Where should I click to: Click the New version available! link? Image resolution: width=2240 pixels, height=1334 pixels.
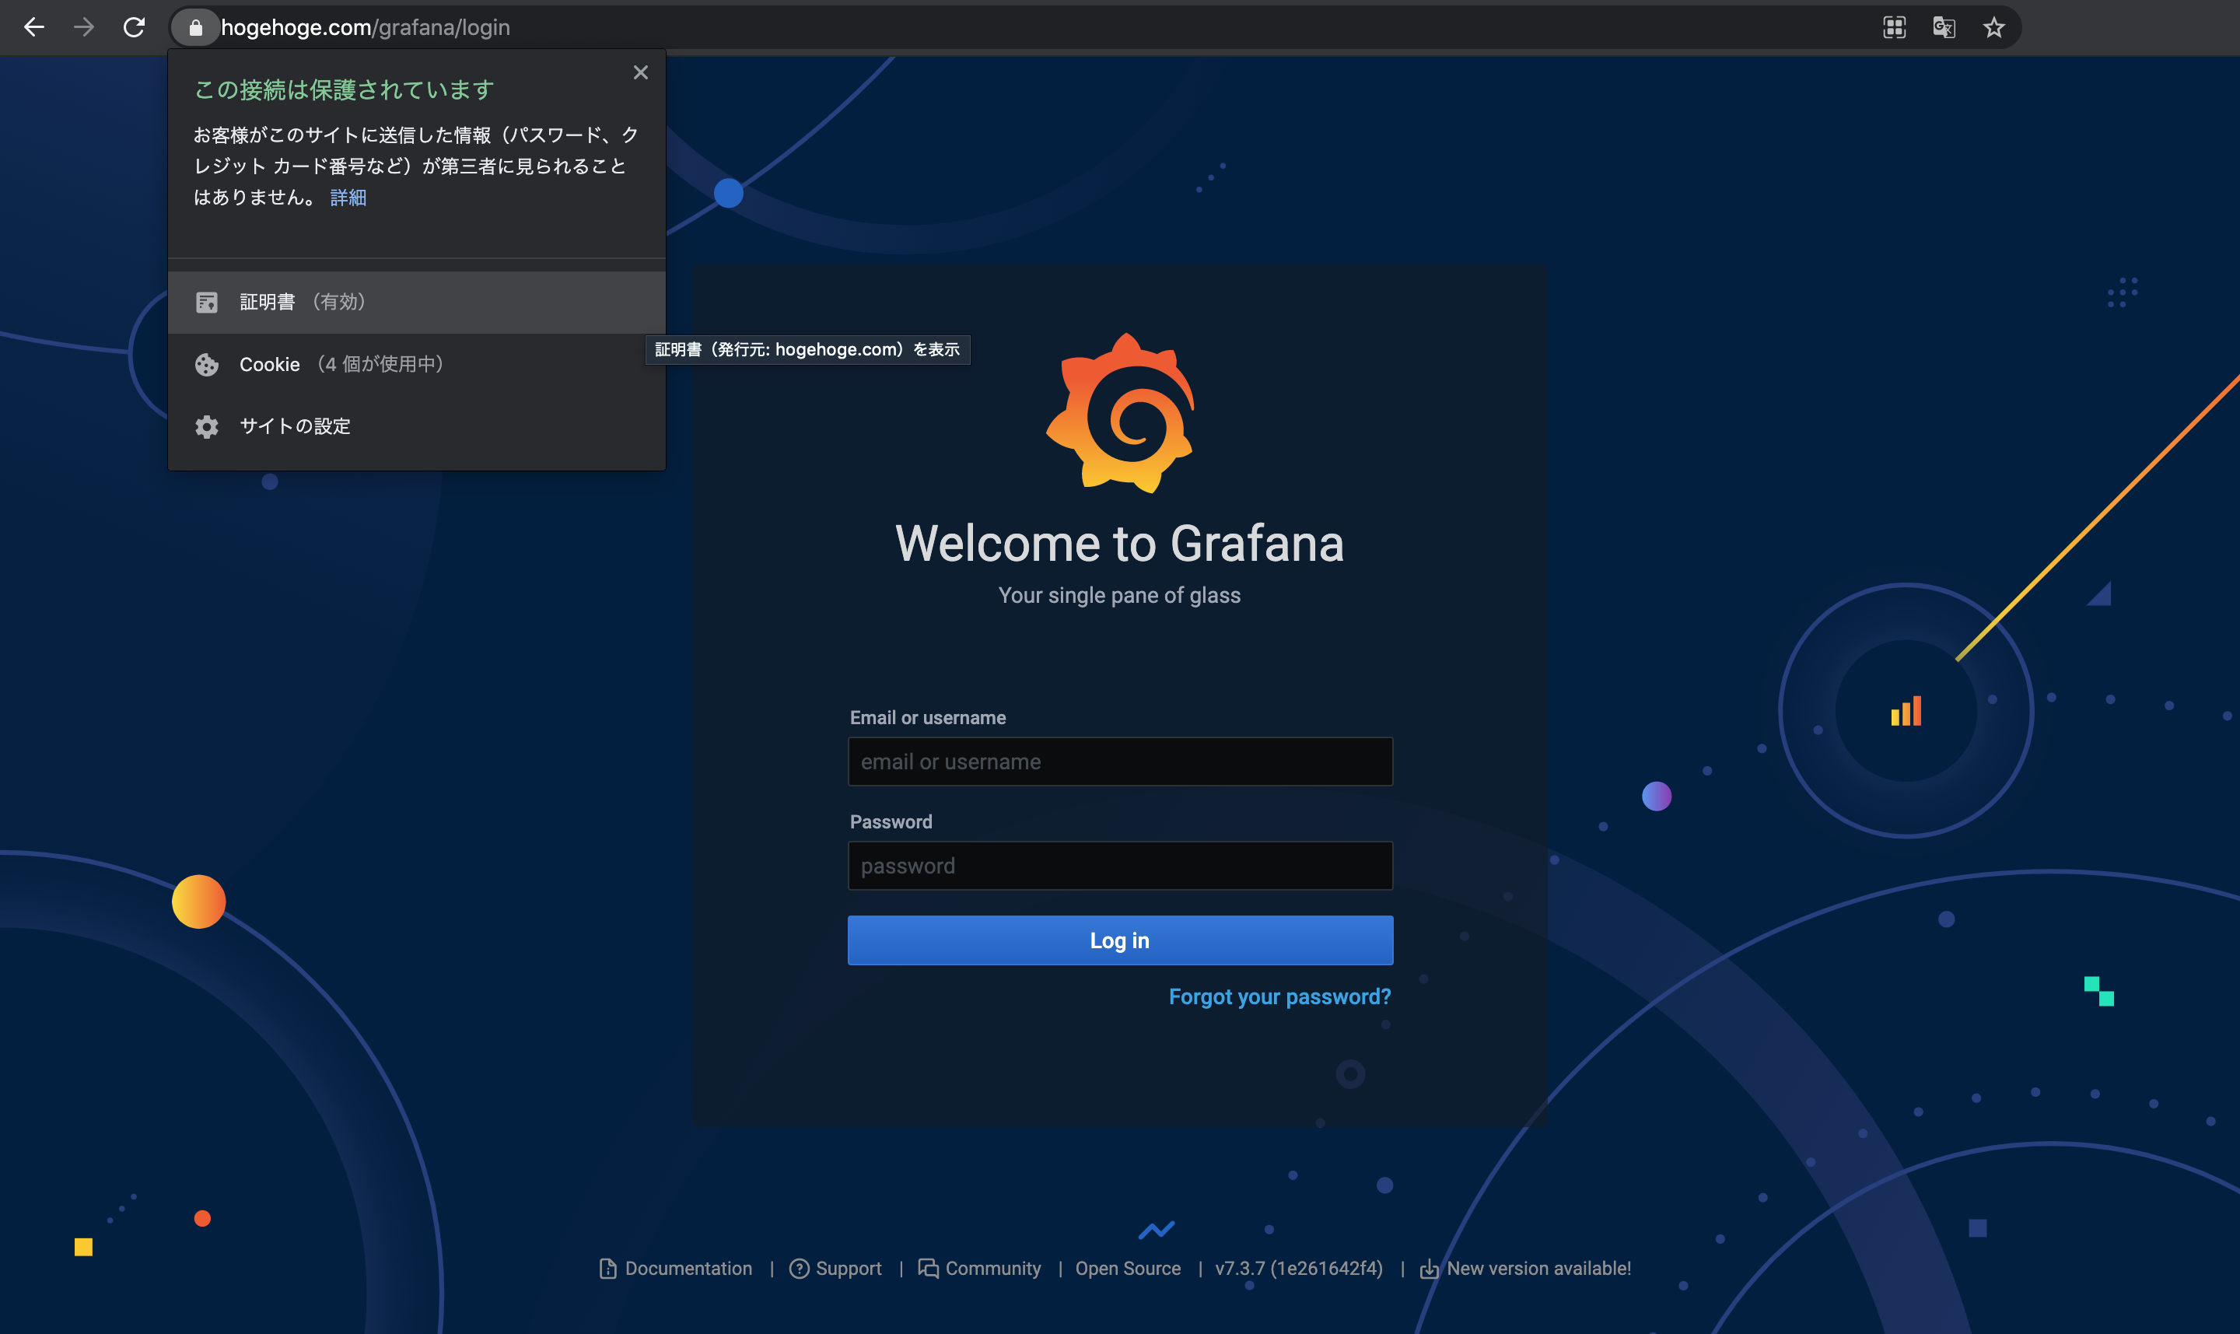(1539, 1269)
